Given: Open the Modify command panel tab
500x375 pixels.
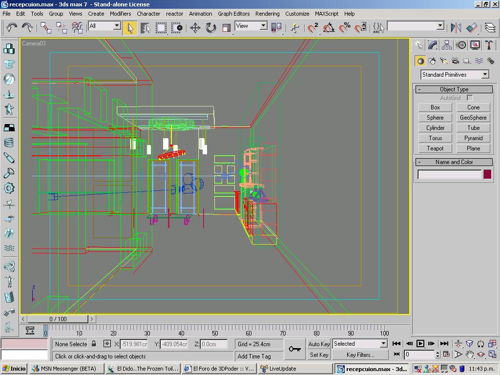Looking at the screenshot, I should point(433,45).
